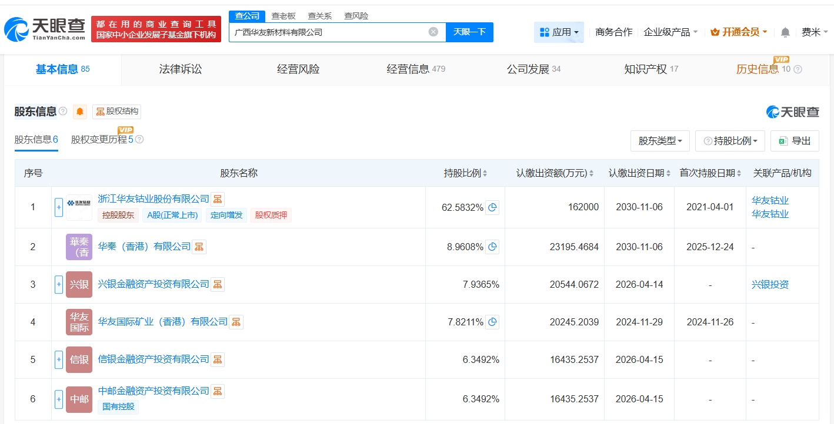Click the help icon next to 股东信息 heading
This screenshot has width=834, height=424.
click(63, 112)
